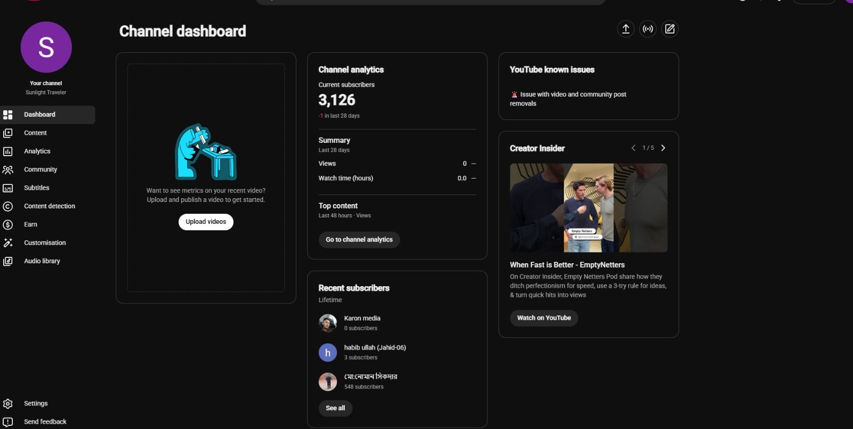The height and width of the screenshot is (429, 853).
Task: Click the search bar at the top
Action: [x=431, y=2]
